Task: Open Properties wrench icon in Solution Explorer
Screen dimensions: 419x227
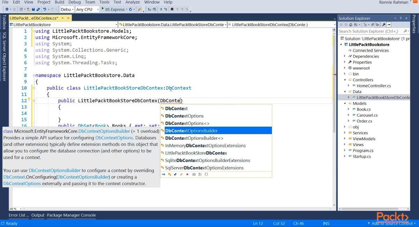Action: point(384,25)
